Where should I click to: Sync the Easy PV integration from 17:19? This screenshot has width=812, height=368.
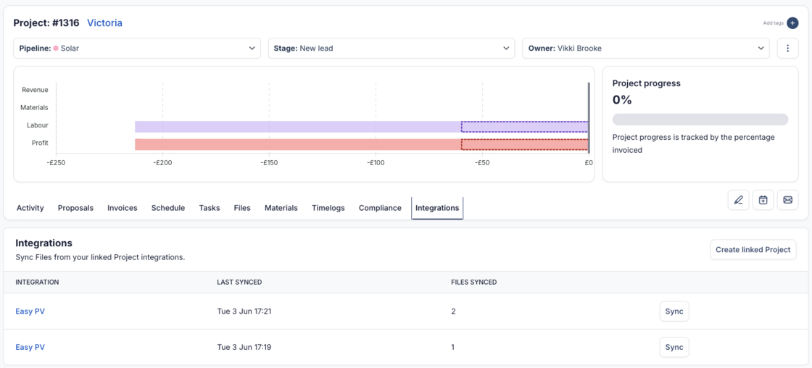(674, 347)
